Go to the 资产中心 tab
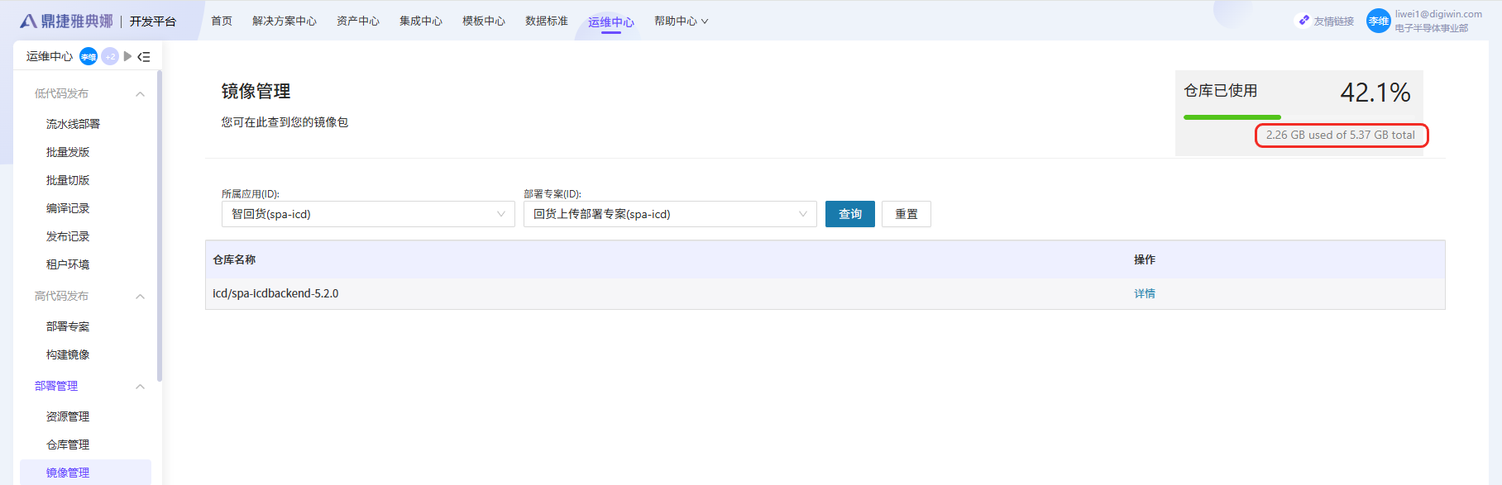The image size is (1502, 485). (x=357, y=21)
